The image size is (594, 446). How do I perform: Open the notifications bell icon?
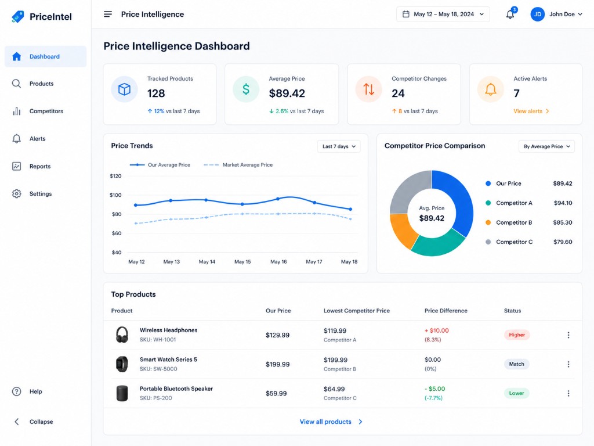point(510,15)
